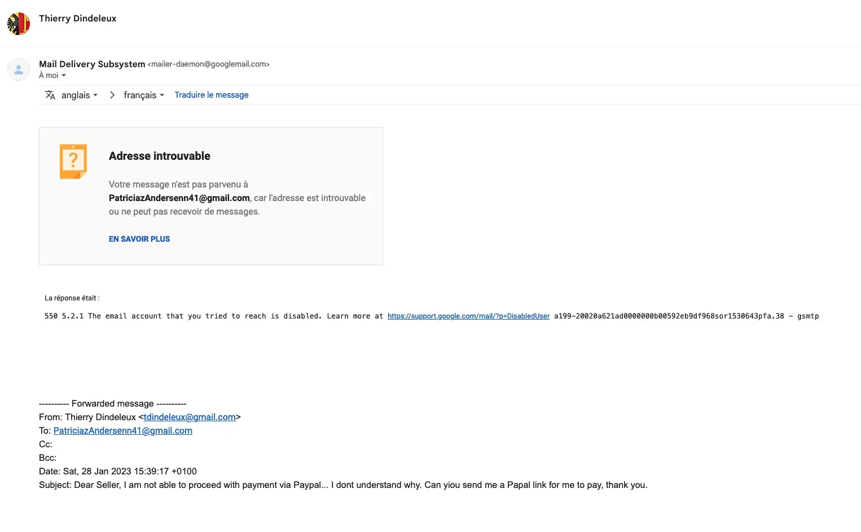Click the translate language icon
The image size is (861, 532).
coord(50,95)
